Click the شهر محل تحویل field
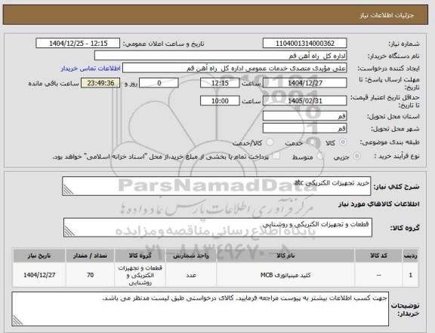 pyautogui.click(x=304, y=128)
